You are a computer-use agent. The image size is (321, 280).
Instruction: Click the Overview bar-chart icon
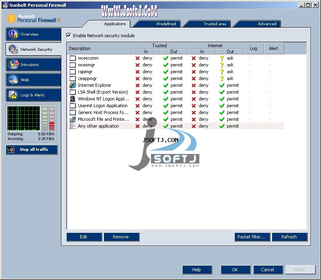pos(13,34)
